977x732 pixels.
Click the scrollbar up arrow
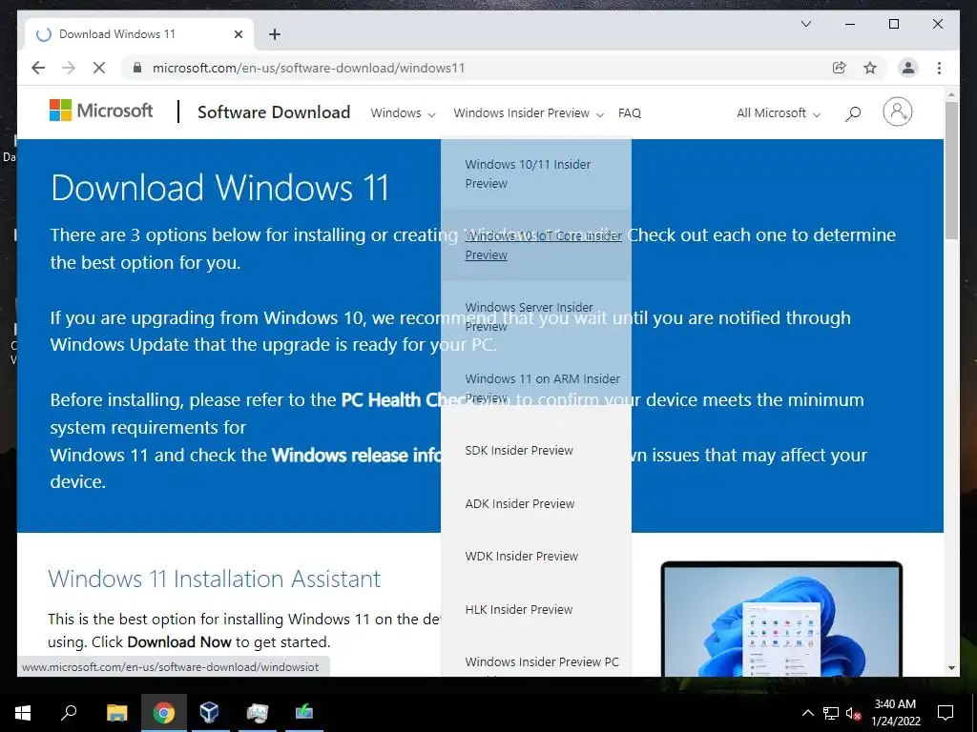point(951,95)
